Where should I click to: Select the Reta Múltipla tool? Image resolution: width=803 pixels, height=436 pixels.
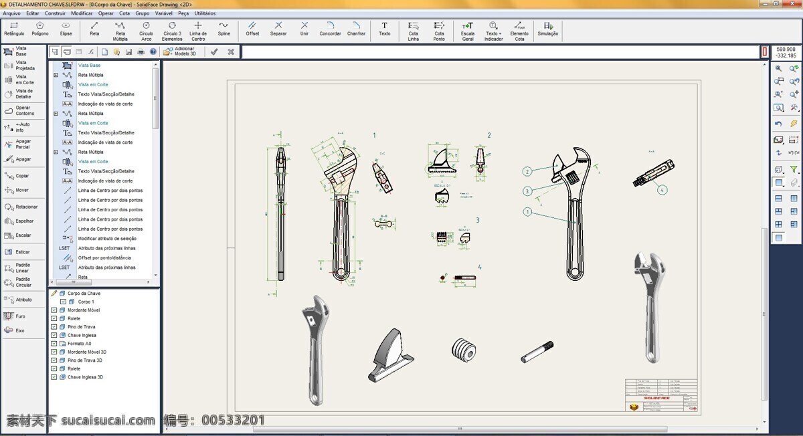pyautogui.click(x=120, y=32)
